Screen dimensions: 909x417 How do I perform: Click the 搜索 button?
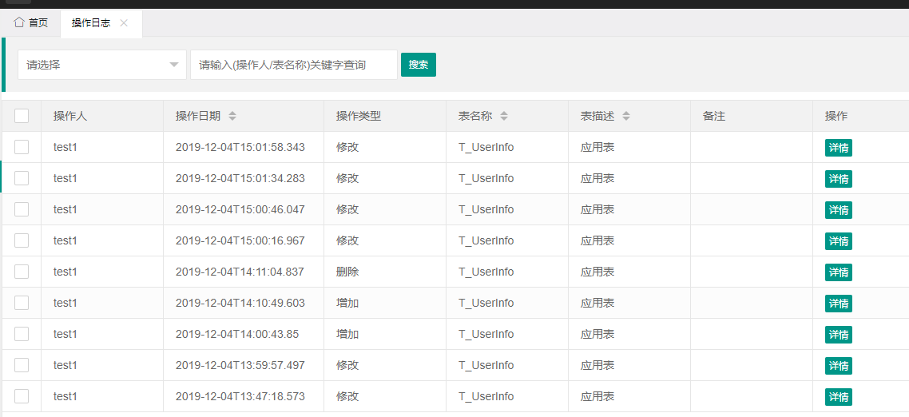(x=419, y=65)
